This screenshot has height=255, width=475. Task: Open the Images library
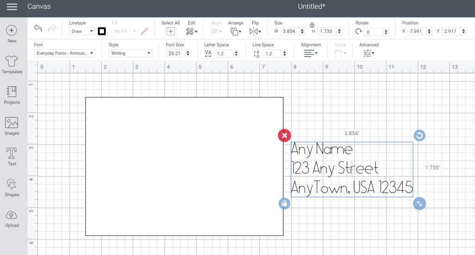[12, 126]
